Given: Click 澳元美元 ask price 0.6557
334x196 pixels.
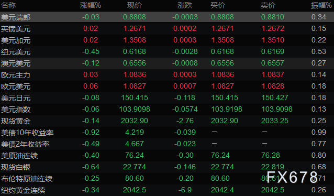Looking at the screenshot, I should pyautogui.click(x=273, y=63).
